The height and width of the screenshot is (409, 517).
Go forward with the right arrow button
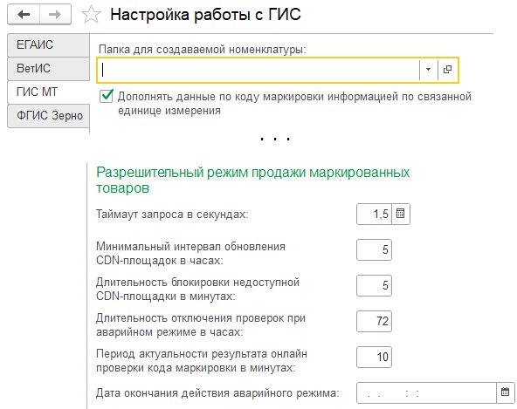coord(55,15)
